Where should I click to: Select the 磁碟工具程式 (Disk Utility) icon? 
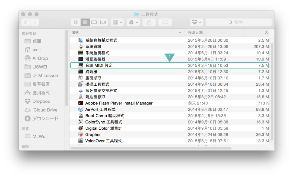point(81,84)
